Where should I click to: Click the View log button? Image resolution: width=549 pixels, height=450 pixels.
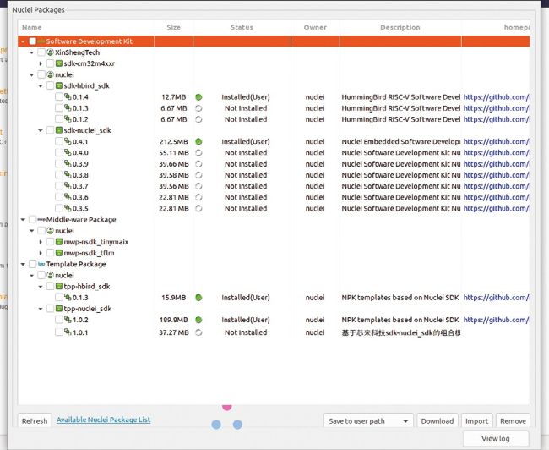[494, 438]
